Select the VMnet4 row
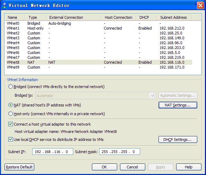This screenshot has height=175, width=206. click(x=99, y=43)
